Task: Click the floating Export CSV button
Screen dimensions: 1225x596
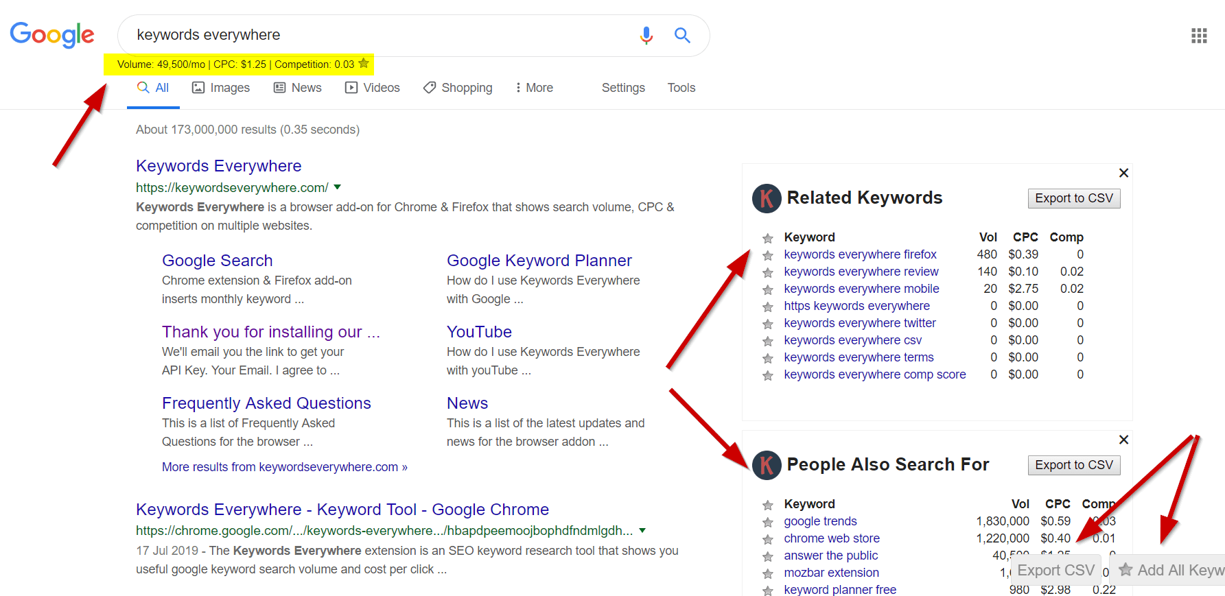Action: (x=1055, y=570)
